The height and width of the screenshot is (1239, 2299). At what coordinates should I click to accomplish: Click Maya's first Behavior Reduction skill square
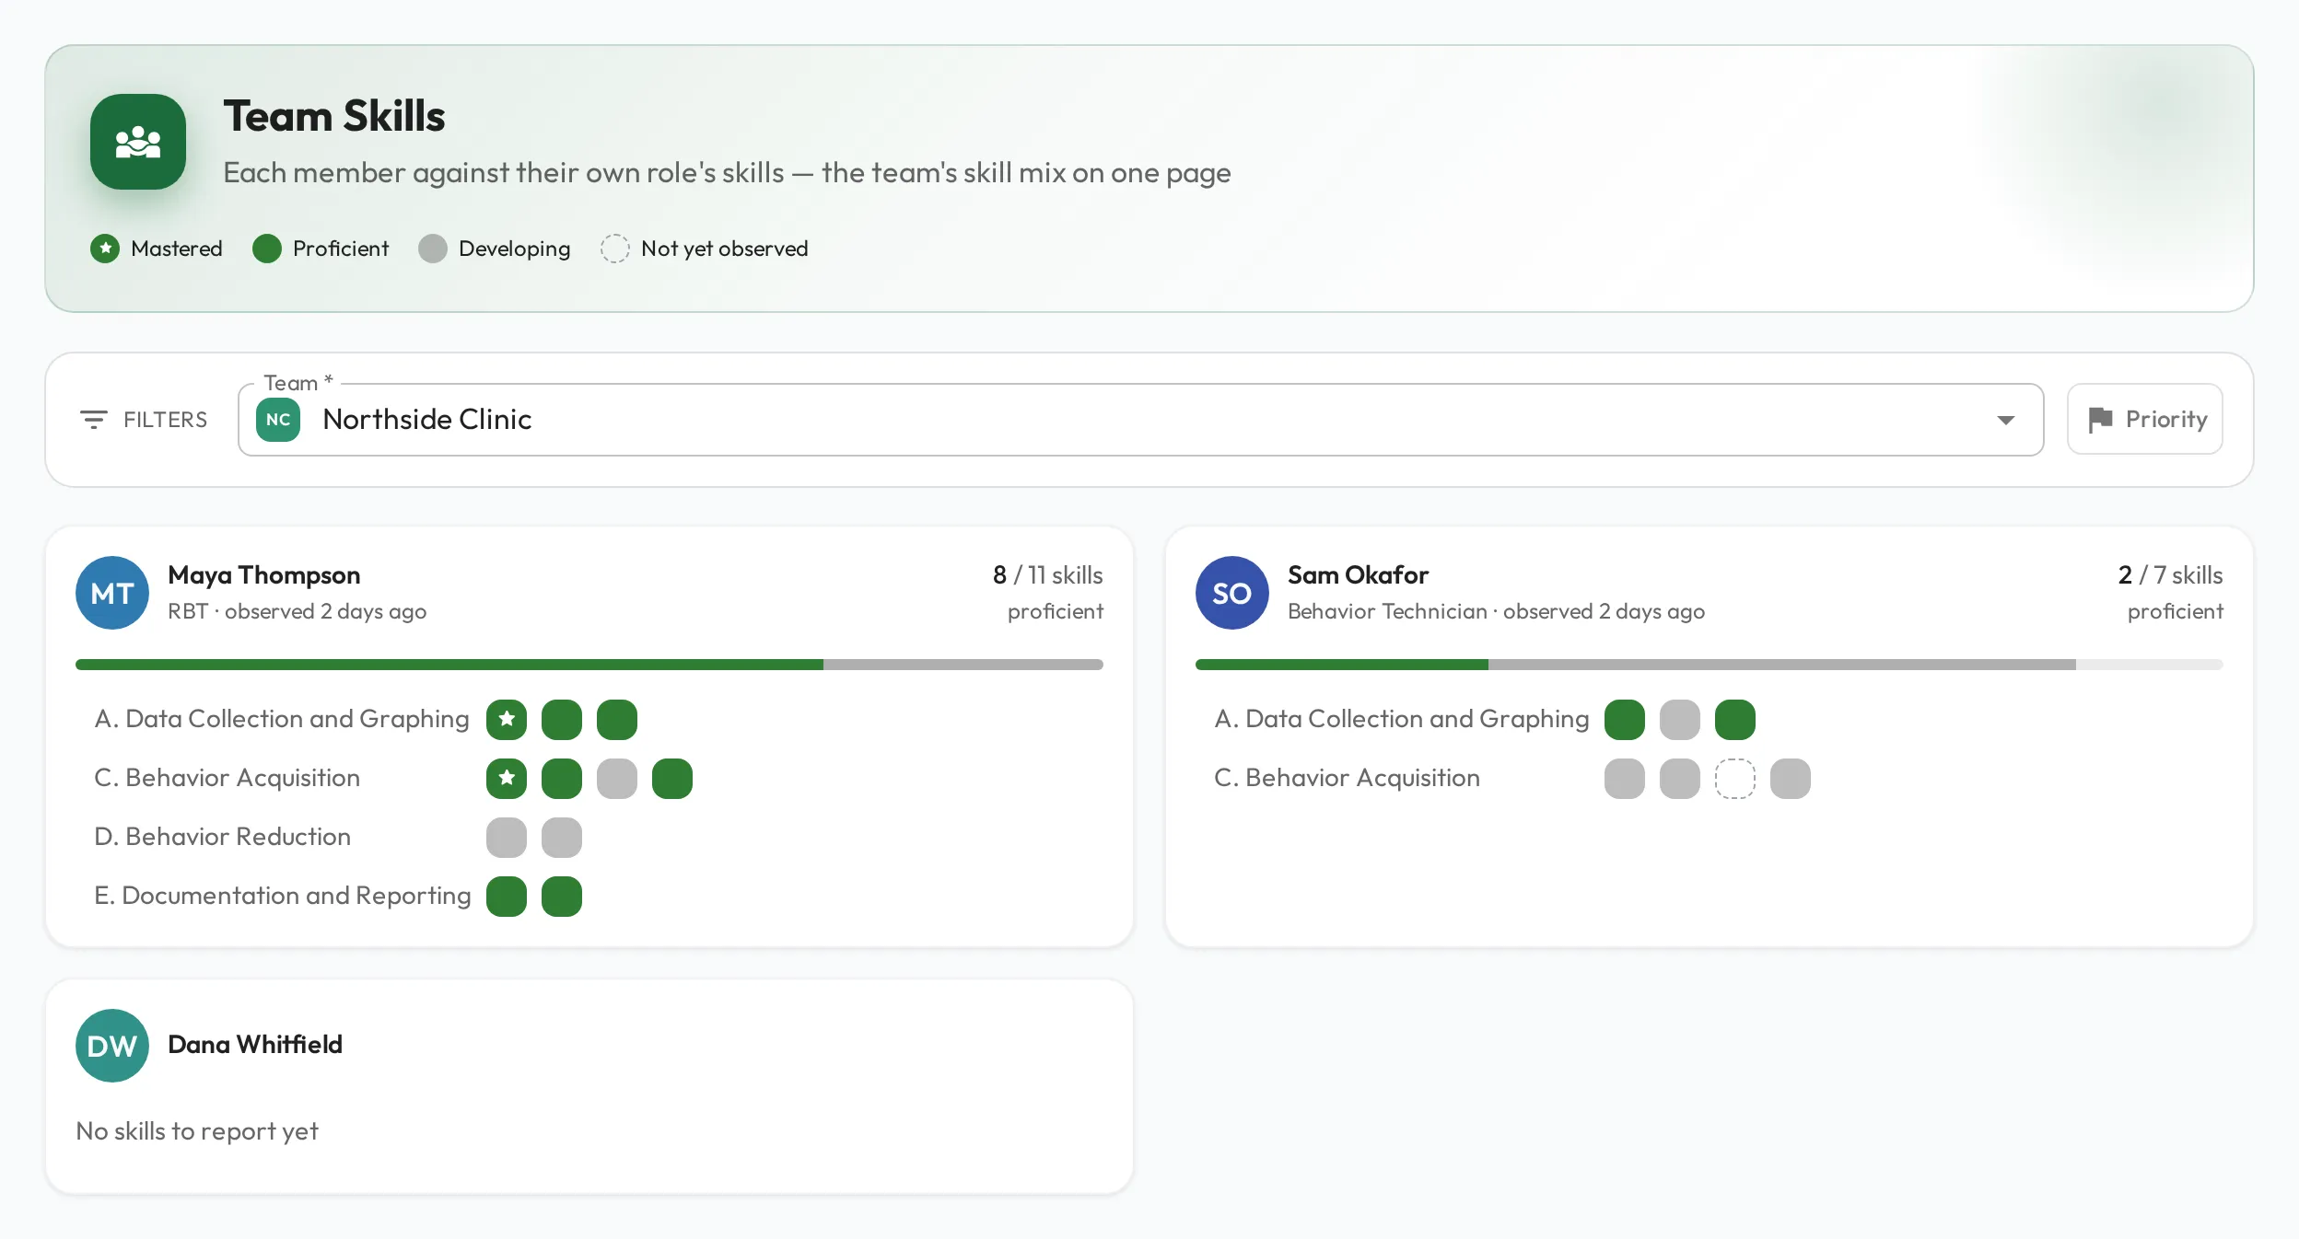(x=507, y=838)
